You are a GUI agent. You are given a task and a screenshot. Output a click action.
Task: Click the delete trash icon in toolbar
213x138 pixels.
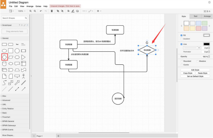(x=52, y=11)
